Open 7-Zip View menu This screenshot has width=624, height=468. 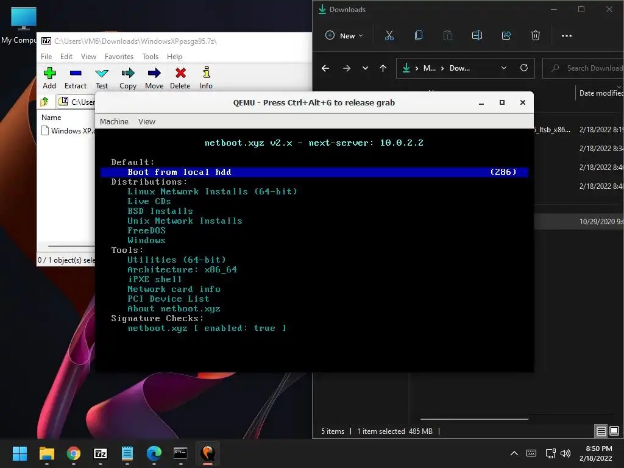click(88, 57)
